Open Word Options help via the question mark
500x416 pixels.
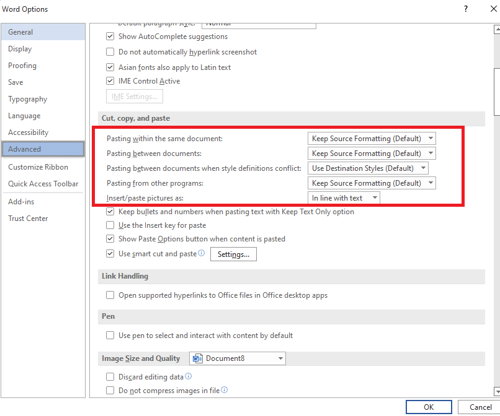[465, 9]
